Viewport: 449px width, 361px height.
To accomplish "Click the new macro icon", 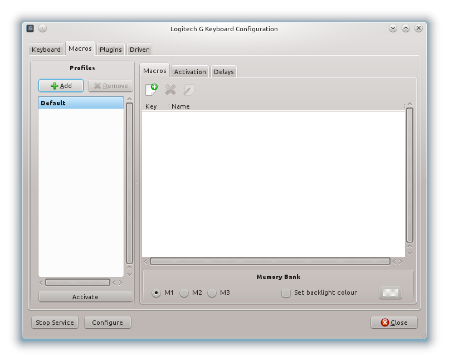I will pyautogui.click(x=151, y=90).
